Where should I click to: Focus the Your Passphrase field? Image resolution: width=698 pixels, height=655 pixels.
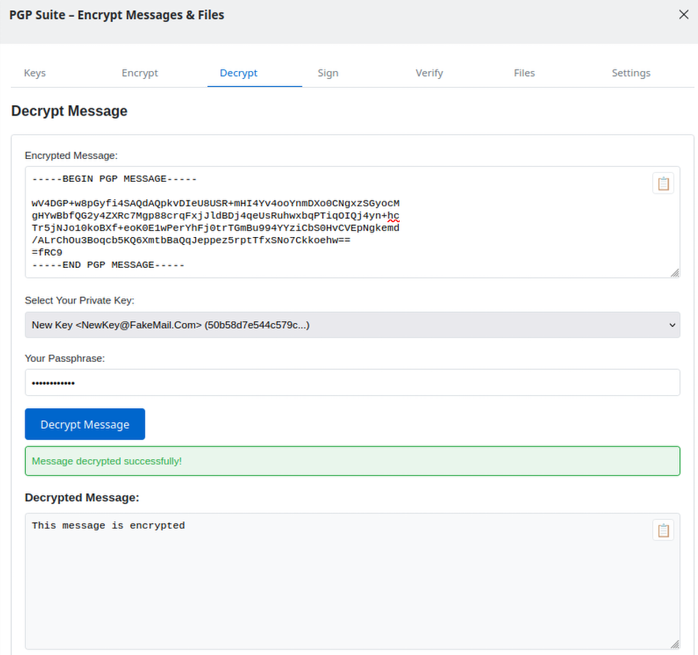click(x=352, y=382)
